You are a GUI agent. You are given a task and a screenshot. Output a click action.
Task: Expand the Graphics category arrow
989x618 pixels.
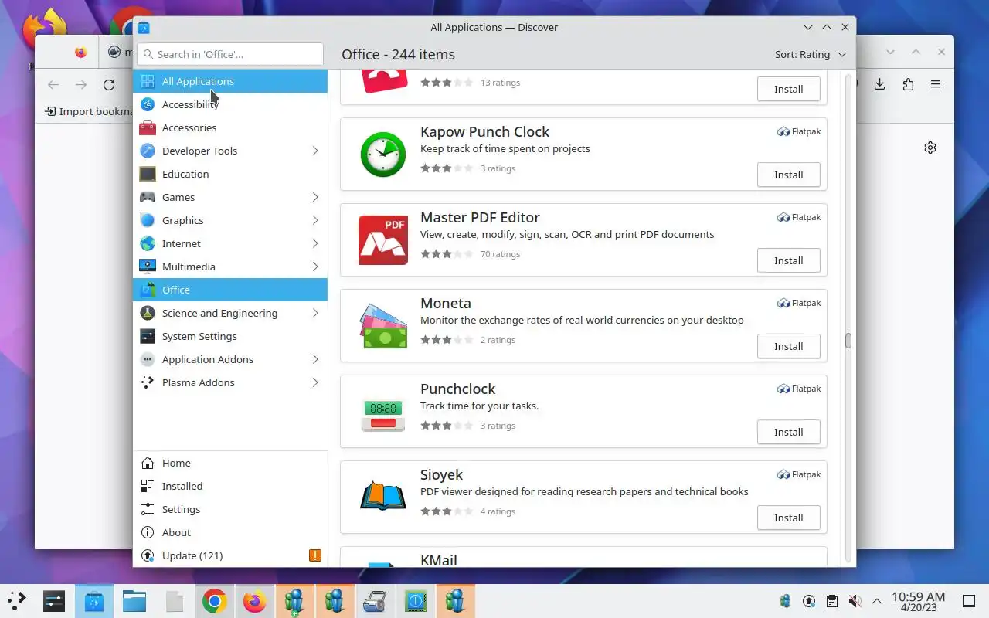315,220
